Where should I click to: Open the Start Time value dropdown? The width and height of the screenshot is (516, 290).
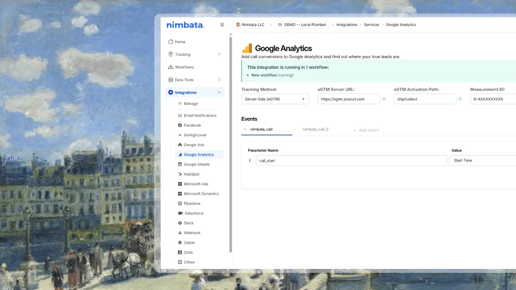click(x=482, y=161)
